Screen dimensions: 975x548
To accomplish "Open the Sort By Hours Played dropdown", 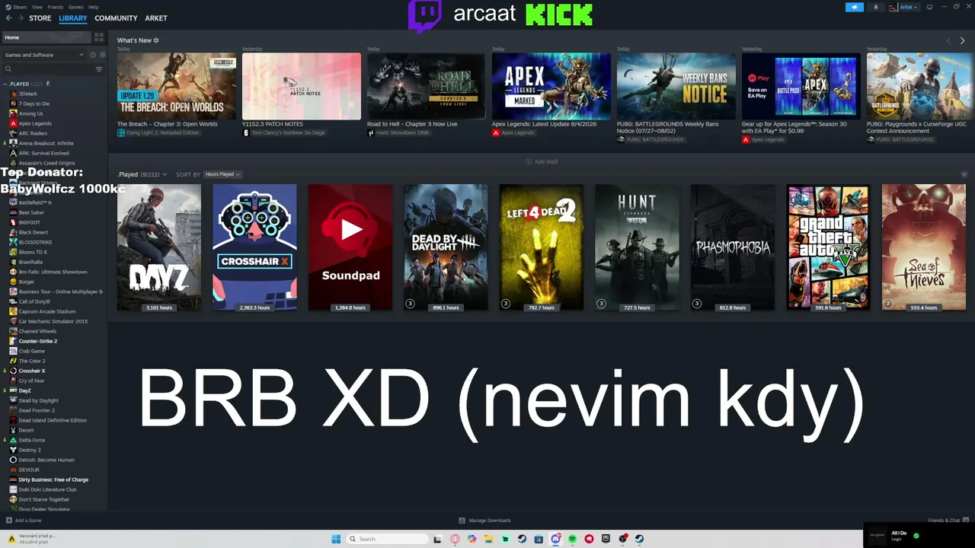I will (222, 174).
